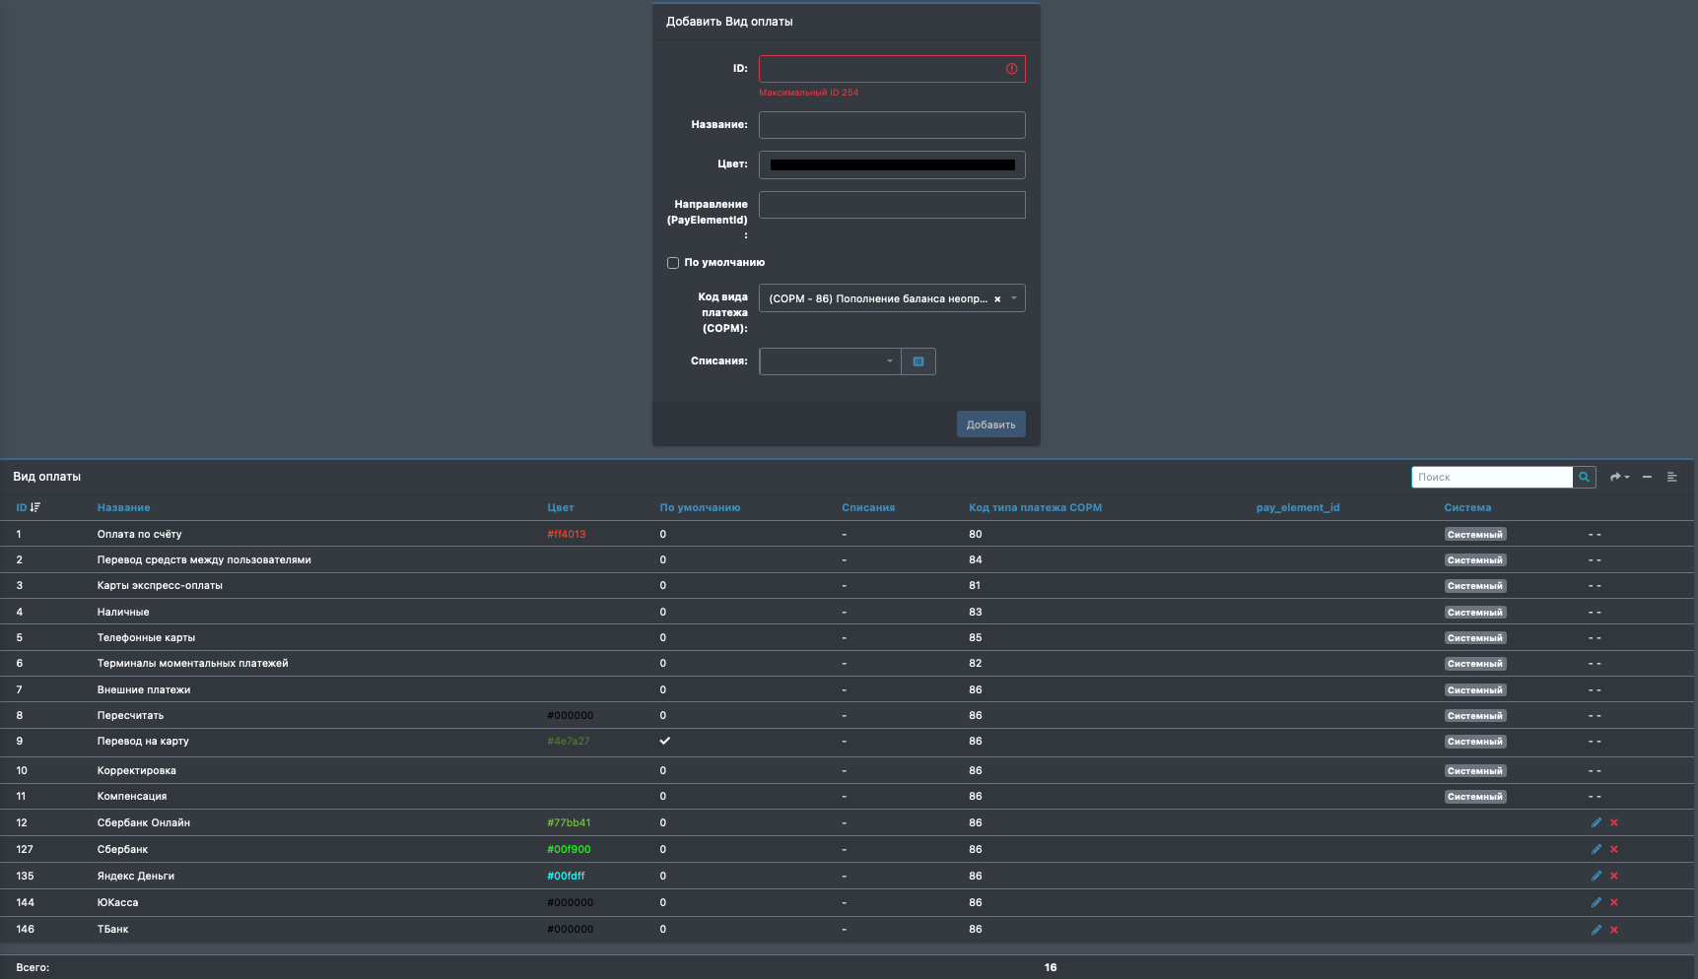Click into the Поиск search box
1698x979 pixels.
[1492, 477]
